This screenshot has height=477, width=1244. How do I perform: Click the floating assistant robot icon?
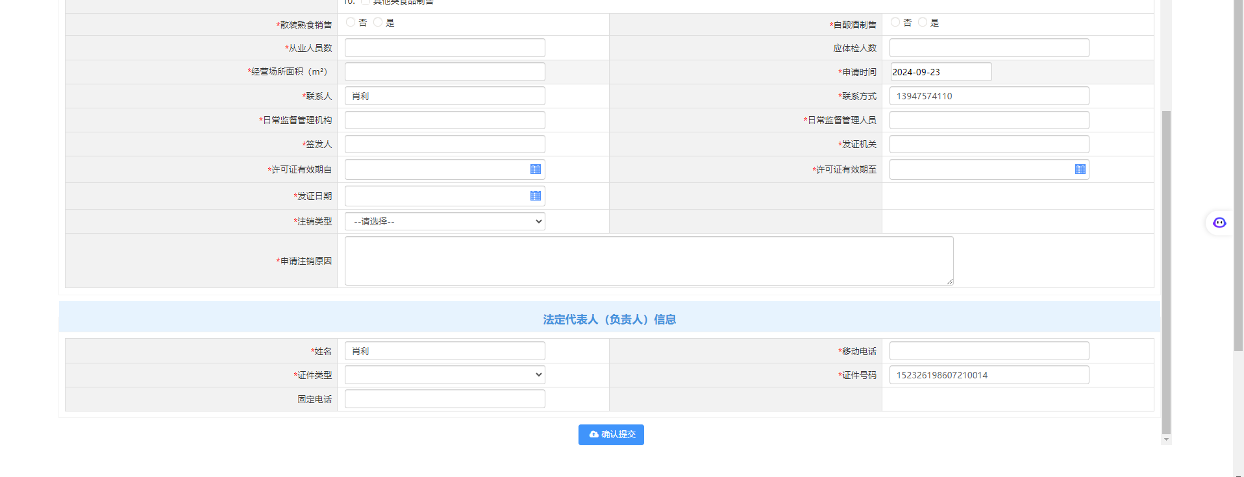coord(1219,223)
